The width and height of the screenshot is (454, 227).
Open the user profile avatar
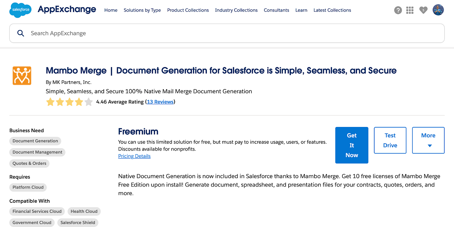coord(438,10)
